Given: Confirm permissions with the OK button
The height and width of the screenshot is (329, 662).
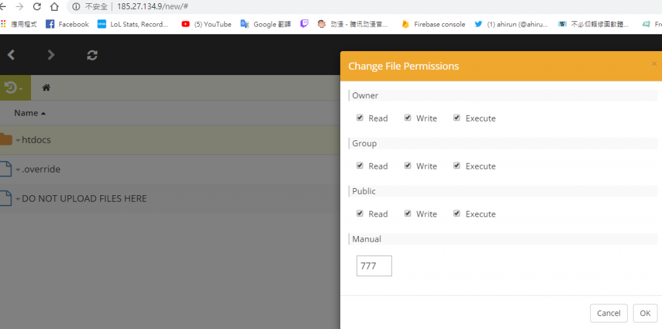Looking at the screenshot, I should pyautogui.click(x=645, y=313).
